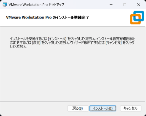Click the 'VMware Workstation Pro セットアップ' title text

point(36,5)
